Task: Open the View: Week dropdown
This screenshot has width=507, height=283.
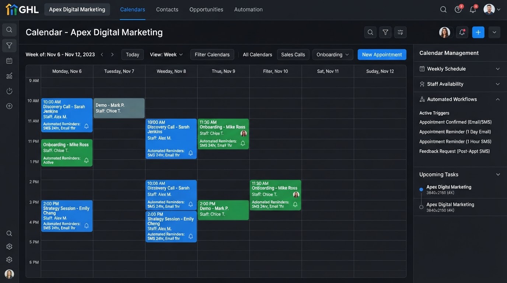Action: coord(166,55)
